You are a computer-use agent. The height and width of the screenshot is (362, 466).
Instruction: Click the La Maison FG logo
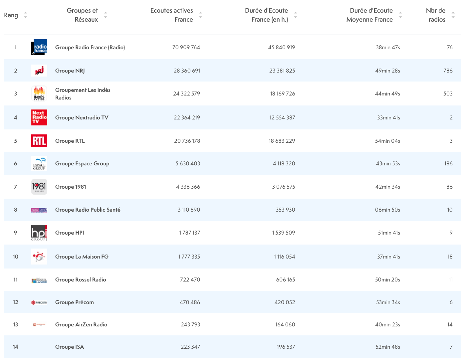tap(39, 257)
